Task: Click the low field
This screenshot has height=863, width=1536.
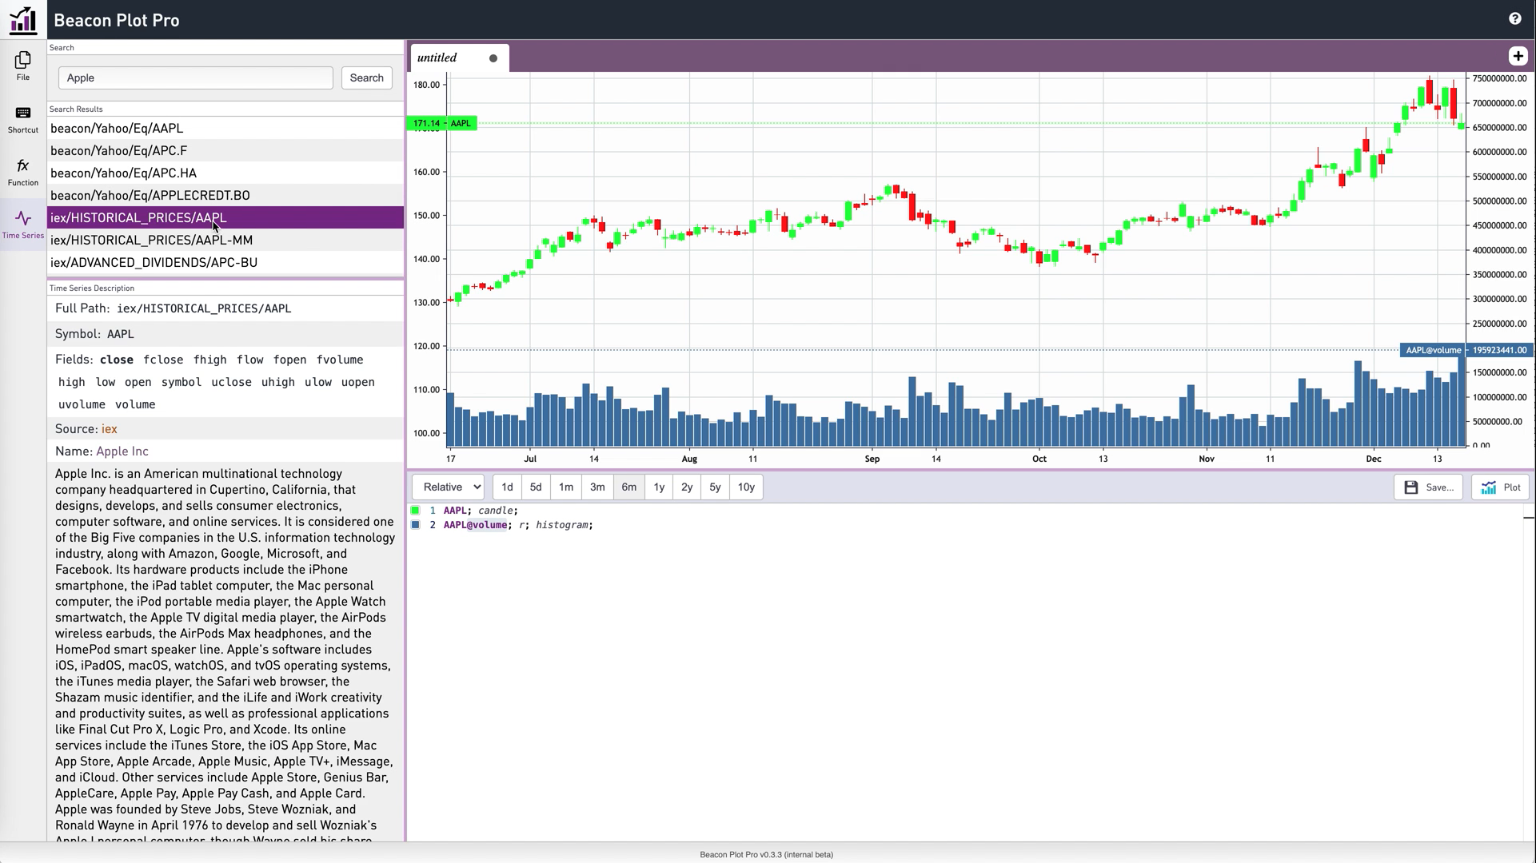Action: point(106,382)
